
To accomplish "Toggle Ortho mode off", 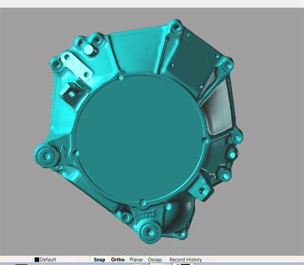I will point(117,260).
